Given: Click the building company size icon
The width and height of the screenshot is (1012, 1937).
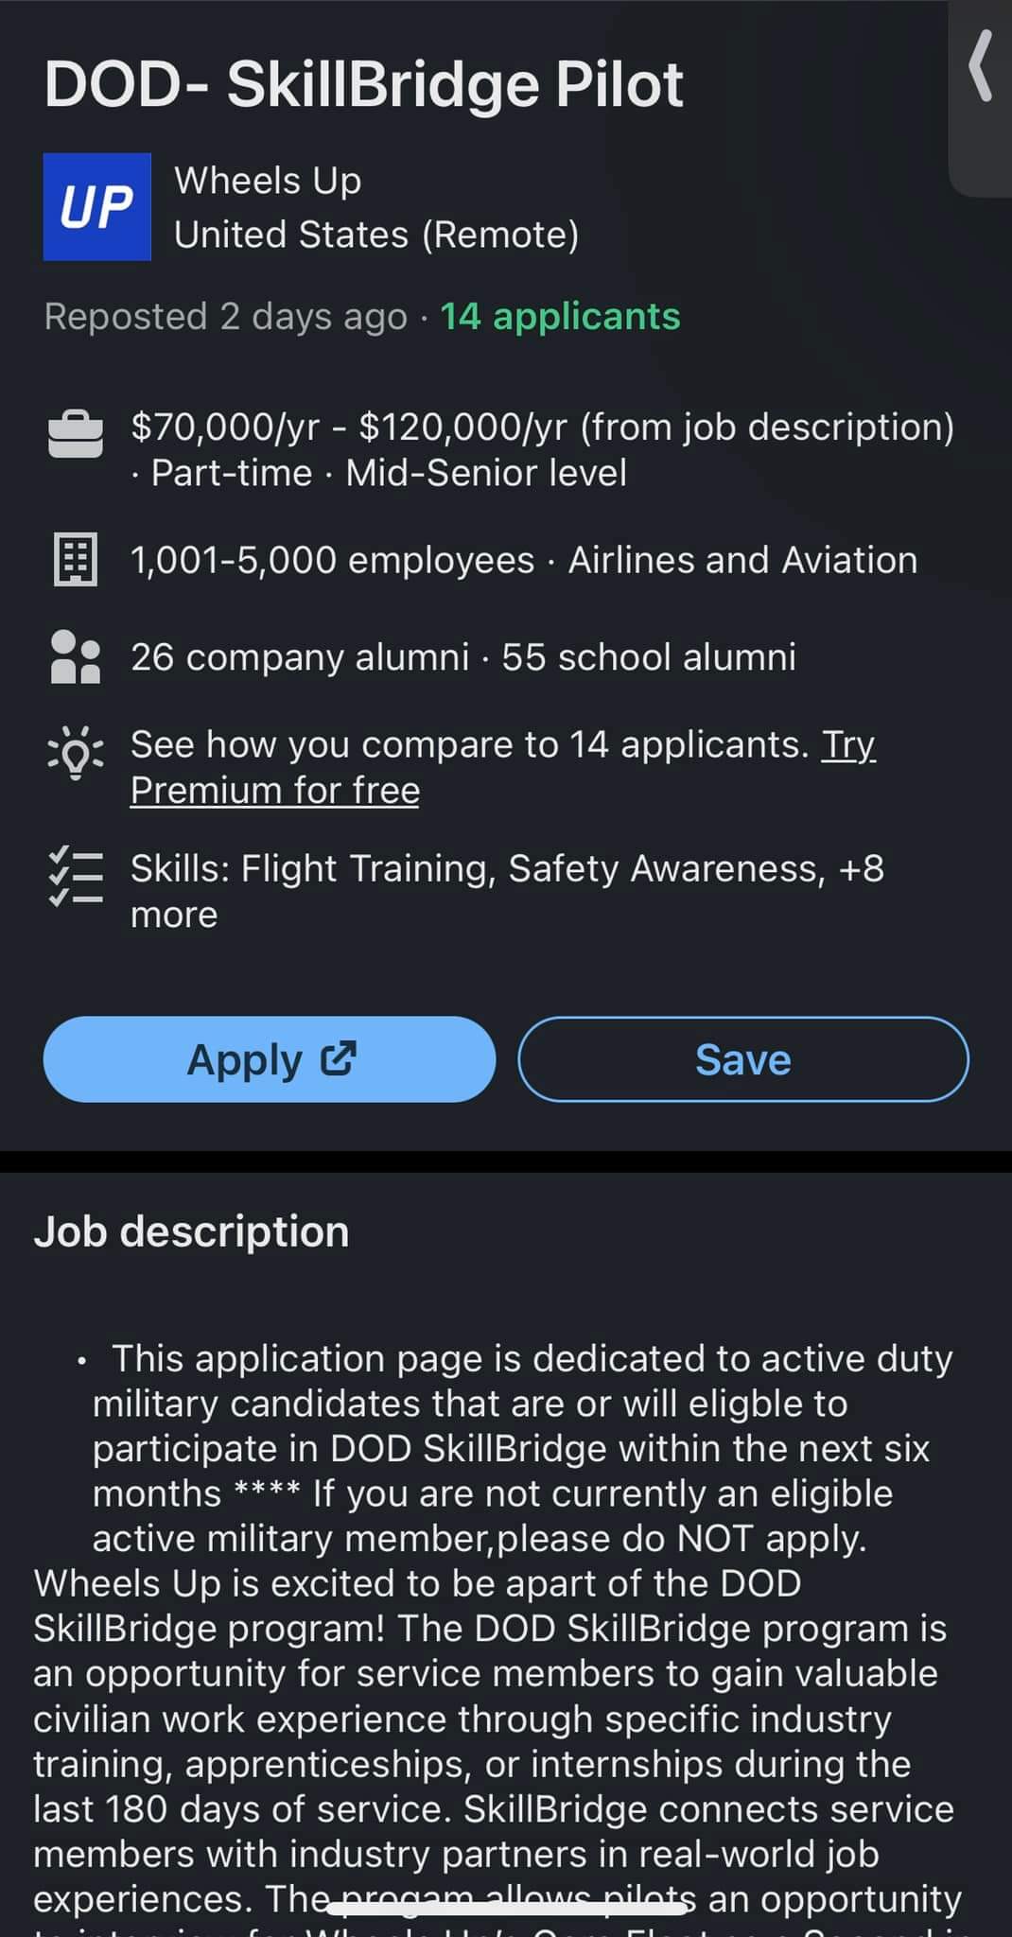Looking at the screenshot, I should coord(75,560).
